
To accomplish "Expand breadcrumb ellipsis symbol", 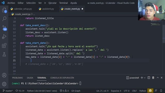I will click(34, 14).
